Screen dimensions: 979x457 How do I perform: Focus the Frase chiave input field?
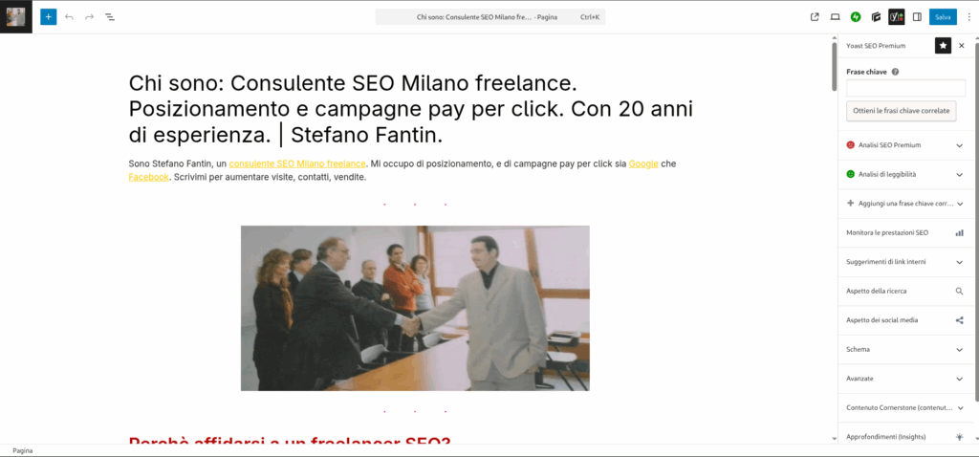click(x=906, y=88)
